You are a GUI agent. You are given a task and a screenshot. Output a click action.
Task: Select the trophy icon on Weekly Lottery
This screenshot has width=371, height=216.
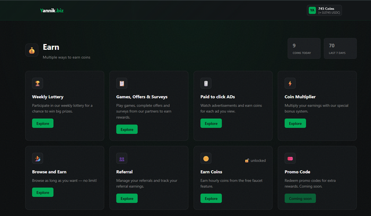tap(38, 83)
